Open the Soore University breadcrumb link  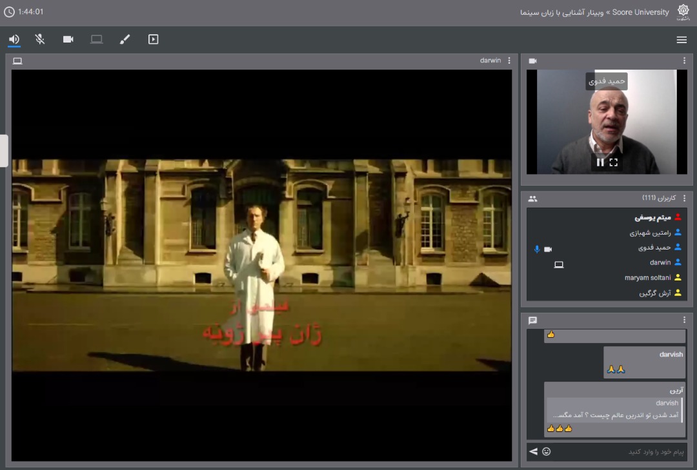(x=640, y=12)
